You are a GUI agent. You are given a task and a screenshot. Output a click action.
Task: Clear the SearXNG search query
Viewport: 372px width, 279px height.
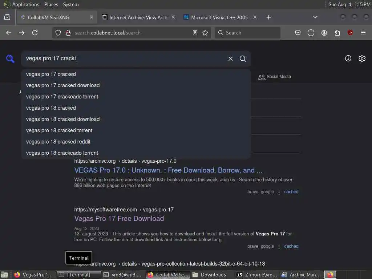coord(230,58)
